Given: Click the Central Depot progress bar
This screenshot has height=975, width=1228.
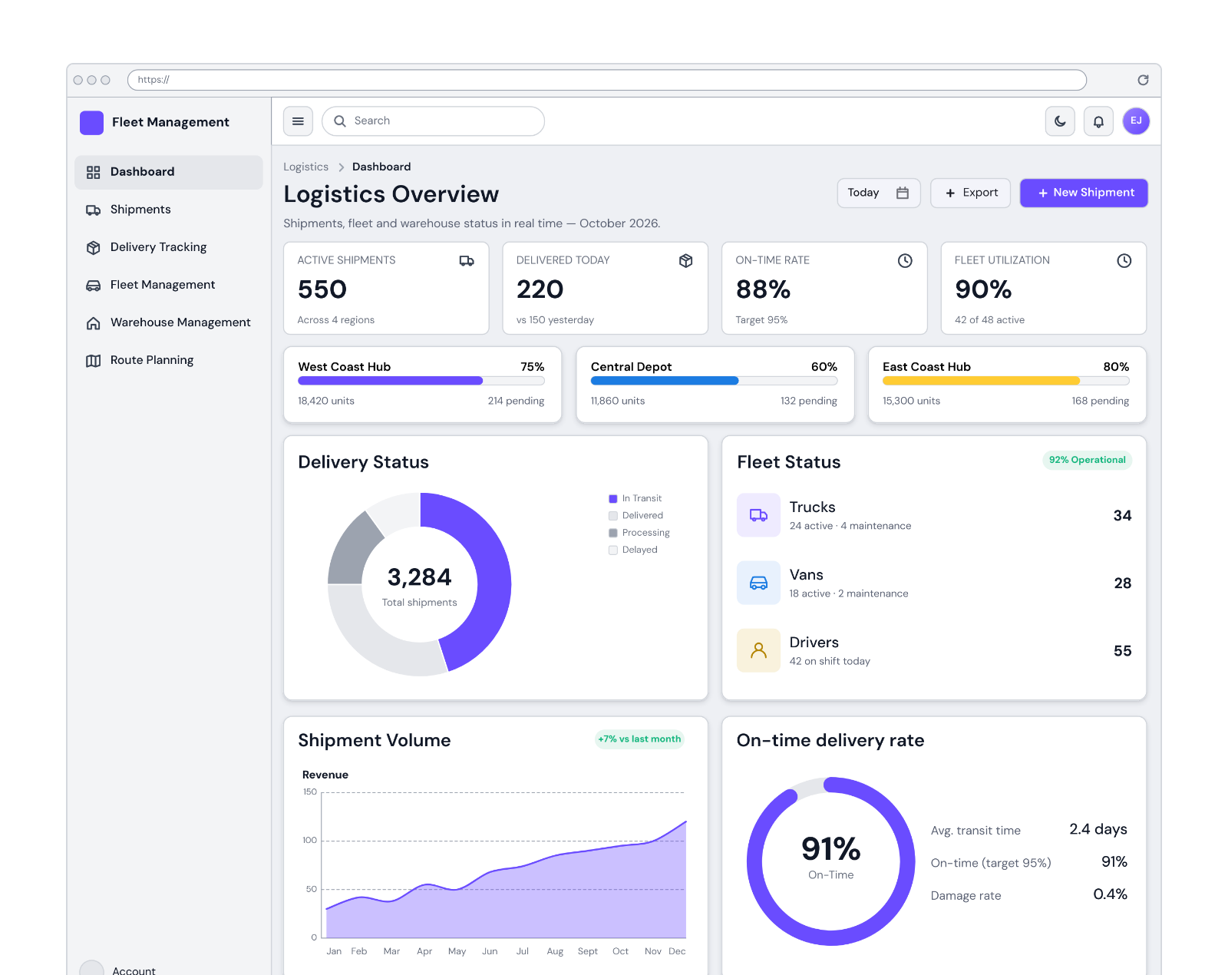Looking at the screenshot, I should [x=714, y=381].
